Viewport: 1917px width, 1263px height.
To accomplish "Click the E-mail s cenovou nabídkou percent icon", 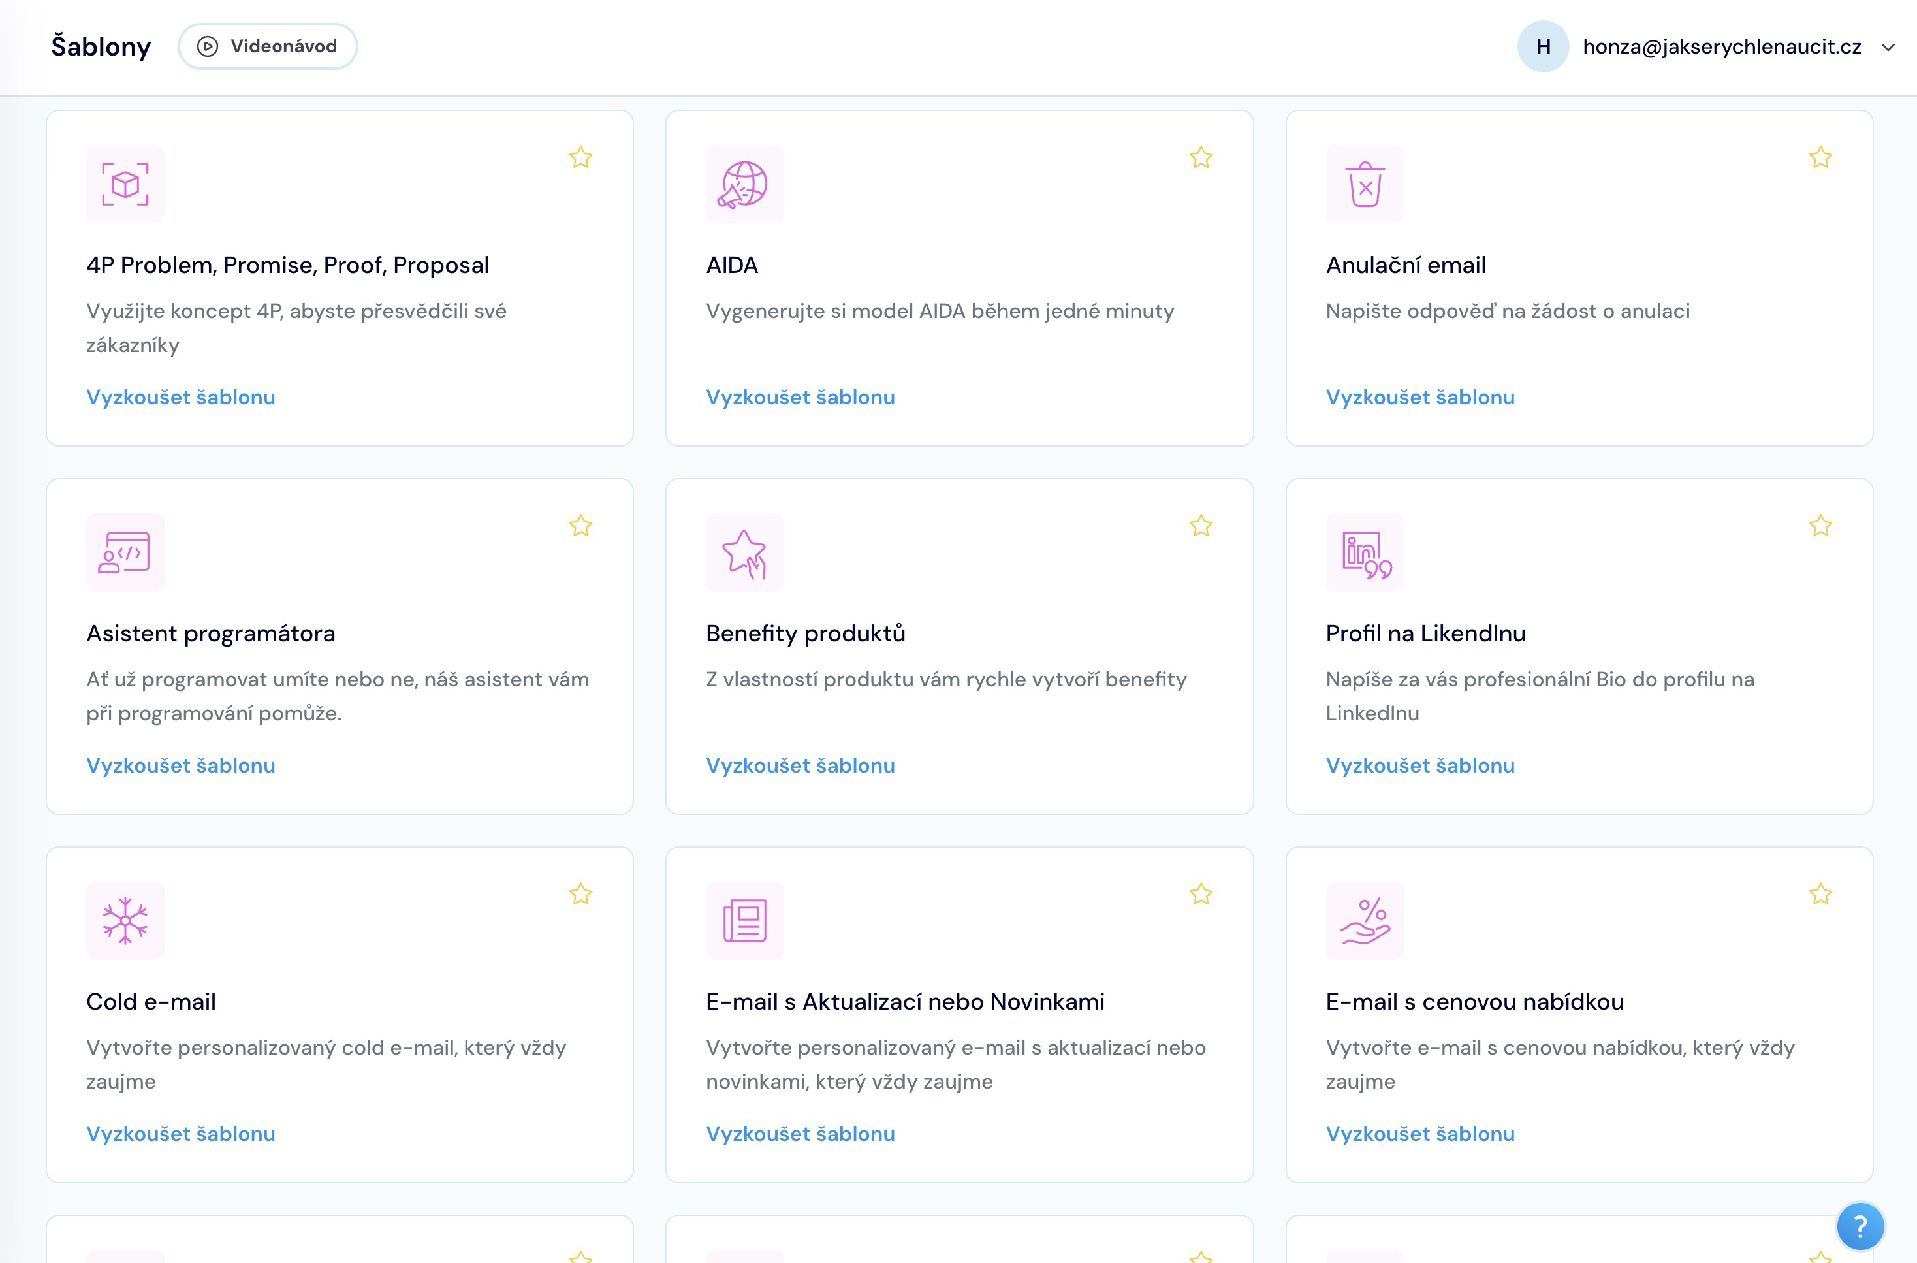I will (x=1365, y=920).
